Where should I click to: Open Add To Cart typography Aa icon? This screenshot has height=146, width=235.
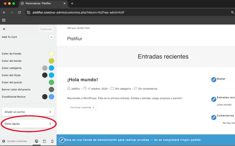click(x=51, y=37)
